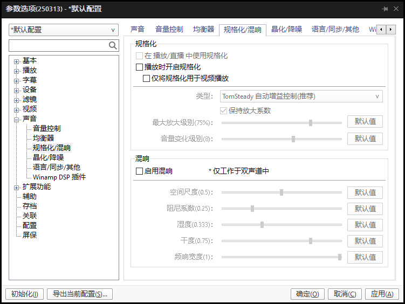Click the 应用(A) button

click(x=382, y=294)
